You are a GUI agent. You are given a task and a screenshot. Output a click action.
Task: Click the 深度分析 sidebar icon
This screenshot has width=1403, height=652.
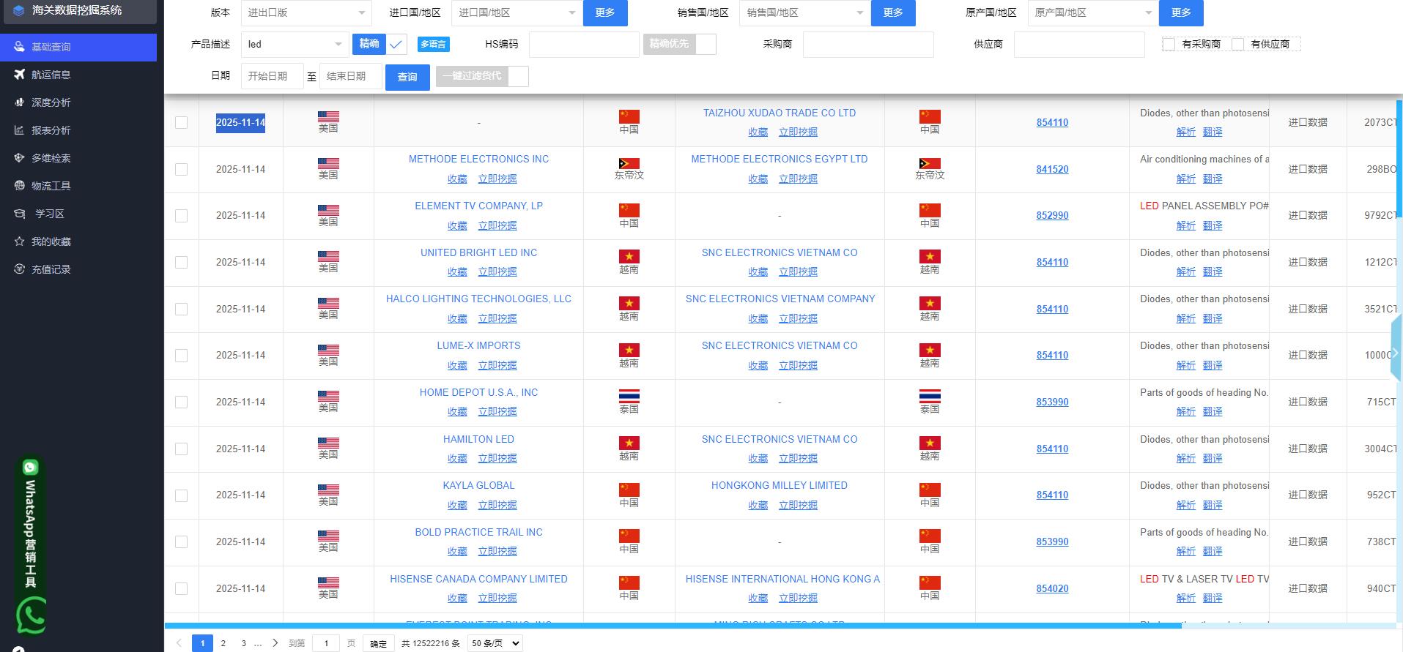[20, 102]
